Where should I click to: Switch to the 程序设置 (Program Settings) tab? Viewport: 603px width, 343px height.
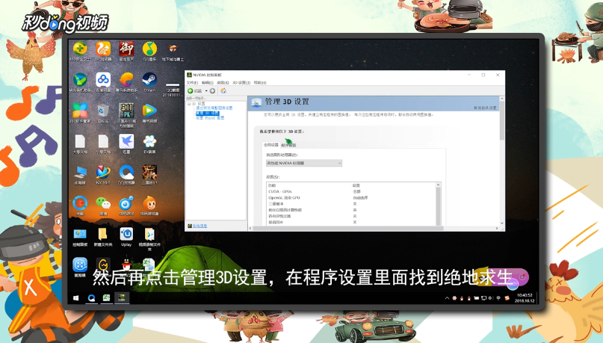point(288,146)
